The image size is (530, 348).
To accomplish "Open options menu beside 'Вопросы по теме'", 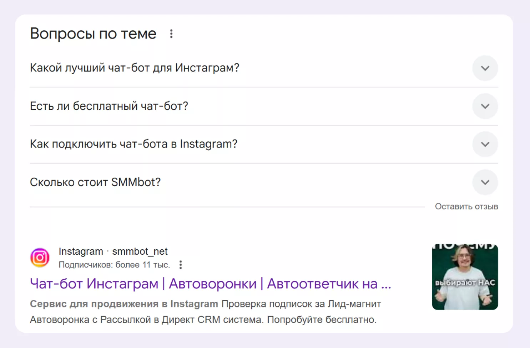I will (x=171, y=34).
